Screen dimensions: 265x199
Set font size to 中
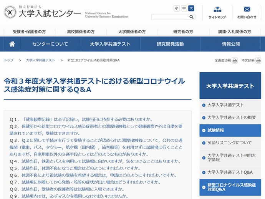(x=184, y=8)
